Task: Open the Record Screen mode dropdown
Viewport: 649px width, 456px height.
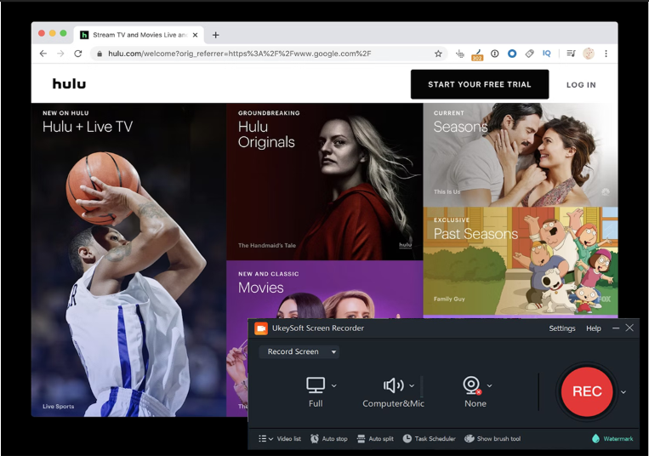Action: click(299, 351)
